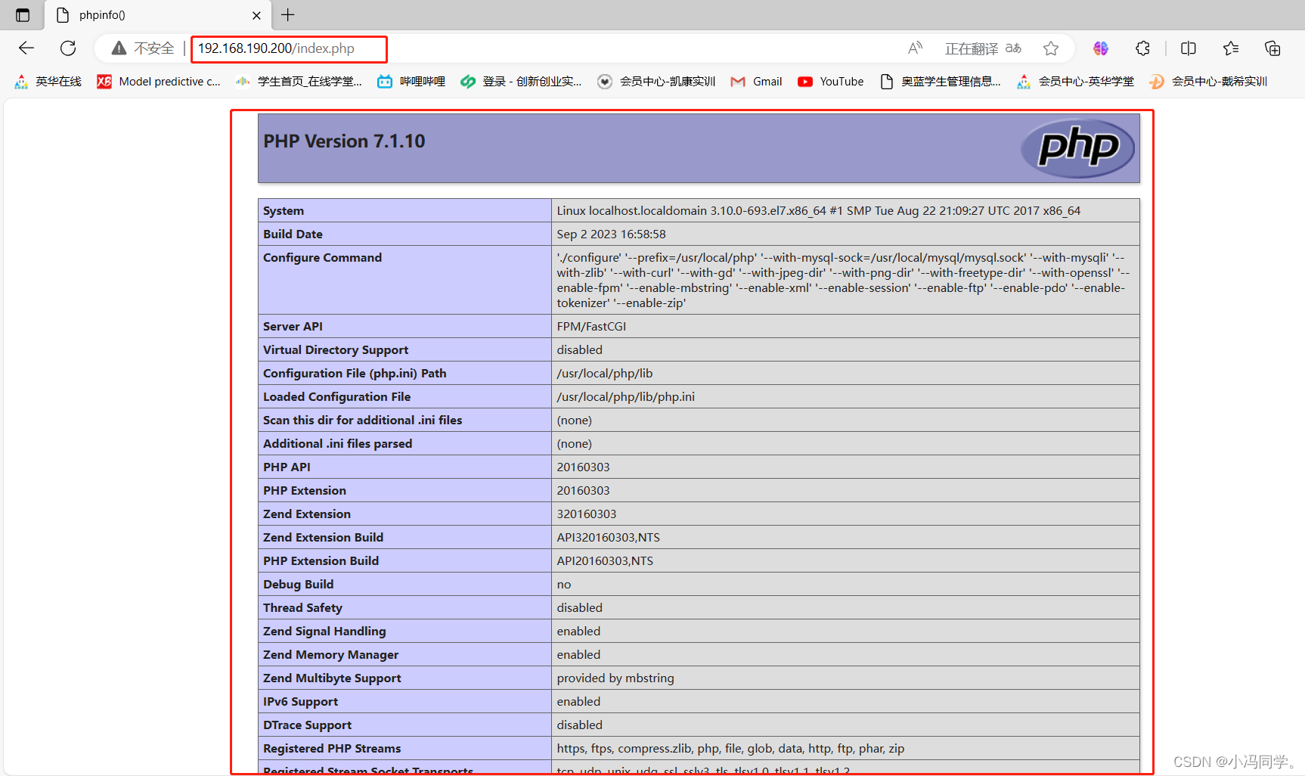
Task: Click Scan this dir for additional .ini files
Action: 362,420
